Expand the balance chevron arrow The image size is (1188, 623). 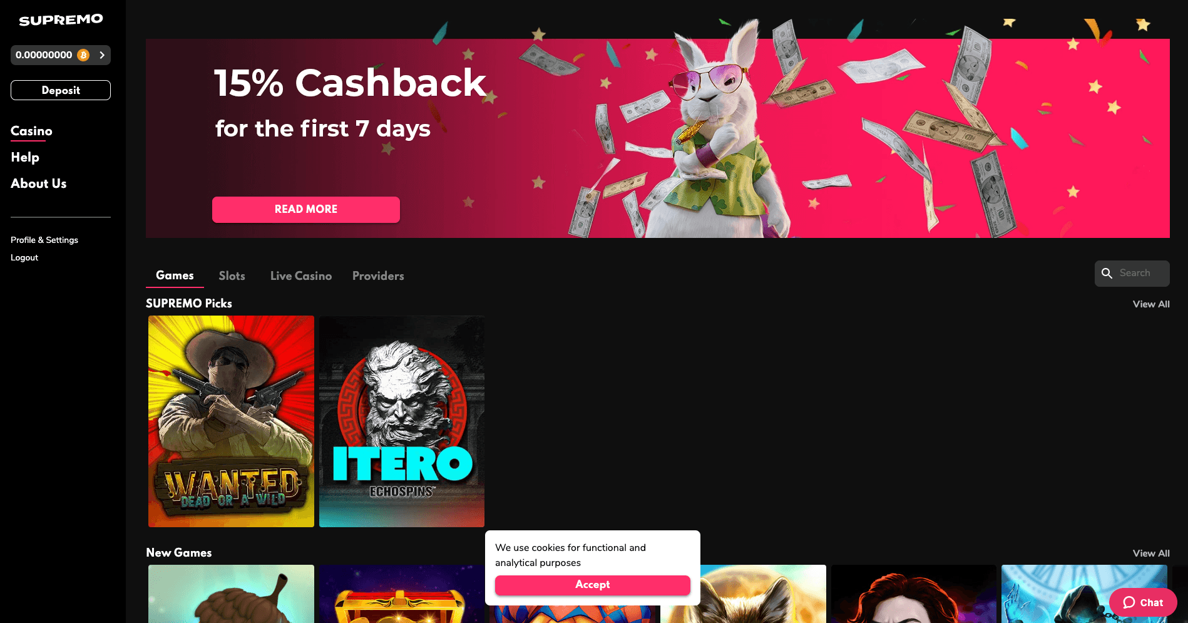pos(102,55)
